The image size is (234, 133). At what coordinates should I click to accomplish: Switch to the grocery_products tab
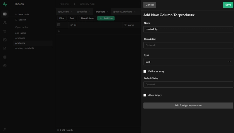pyautogui.click(x=123, y=12)
